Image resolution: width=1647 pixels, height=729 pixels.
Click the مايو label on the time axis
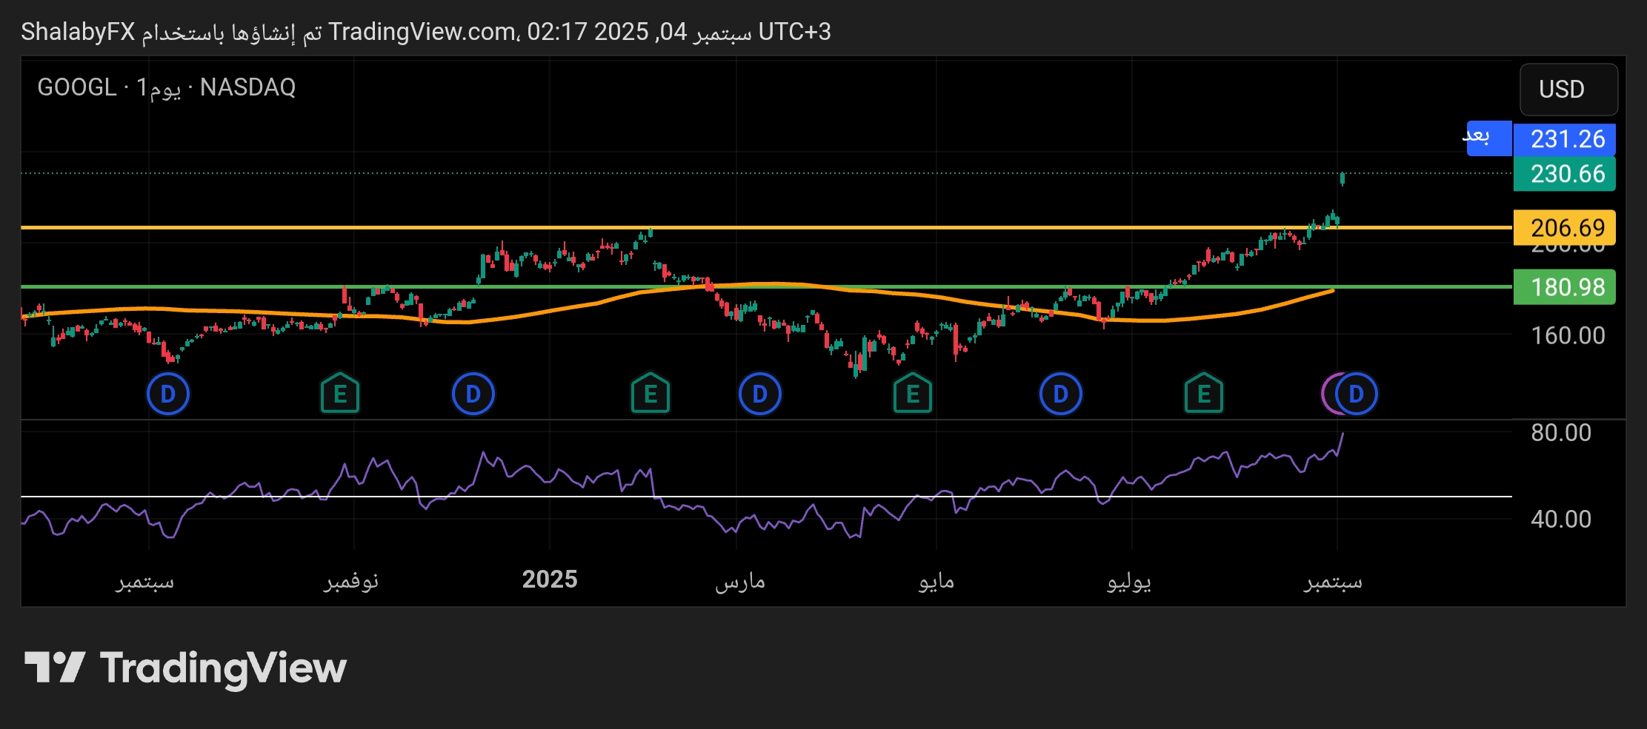pos(936,581)
